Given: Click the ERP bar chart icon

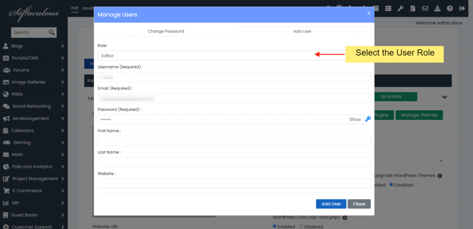Looking at the screenshot, I should (x=6, y=203).
